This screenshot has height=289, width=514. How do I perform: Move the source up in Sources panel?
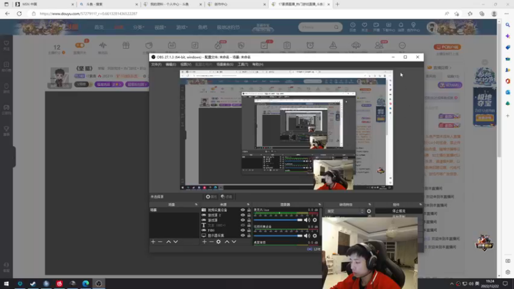[227, 242]
